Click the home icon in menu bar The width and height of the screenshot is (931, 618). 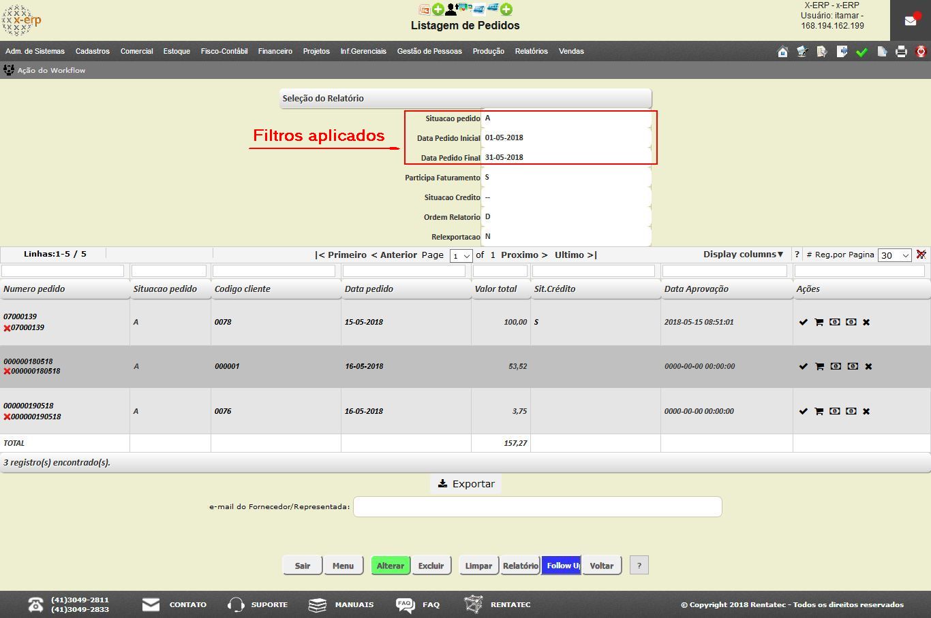(782, 52)
